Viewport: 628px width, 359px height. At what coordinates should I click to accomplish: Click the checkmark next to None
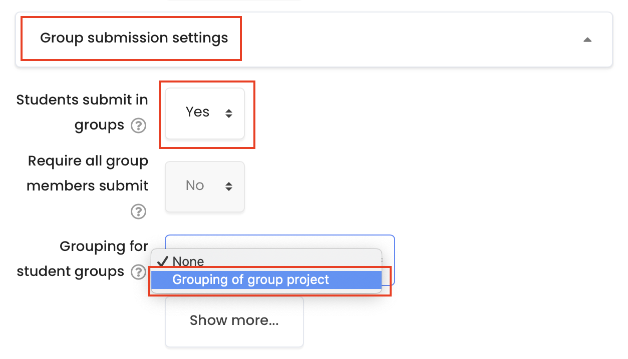163,261
